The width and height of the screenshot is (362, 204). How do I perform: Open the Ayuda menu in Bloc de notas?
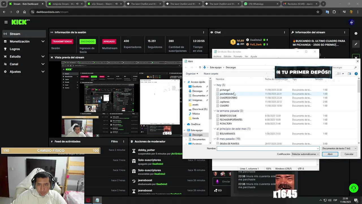click(x=254, y=56)
